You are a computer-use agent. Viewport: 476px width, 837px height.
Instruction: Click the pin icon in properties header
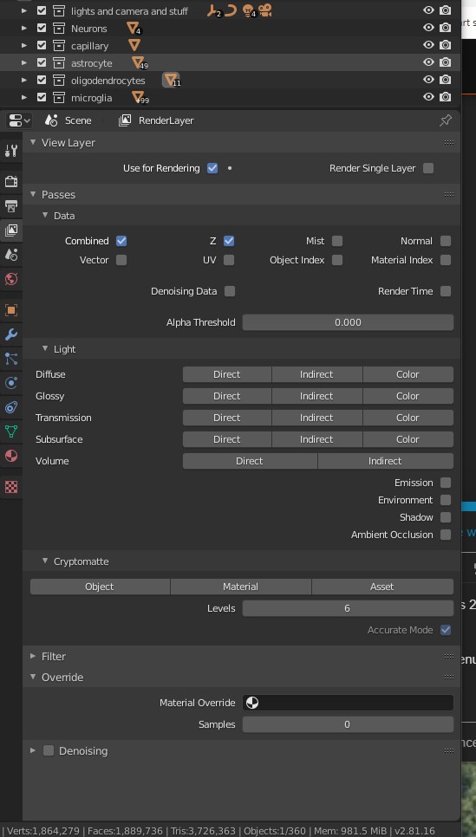tap(446, 120)
